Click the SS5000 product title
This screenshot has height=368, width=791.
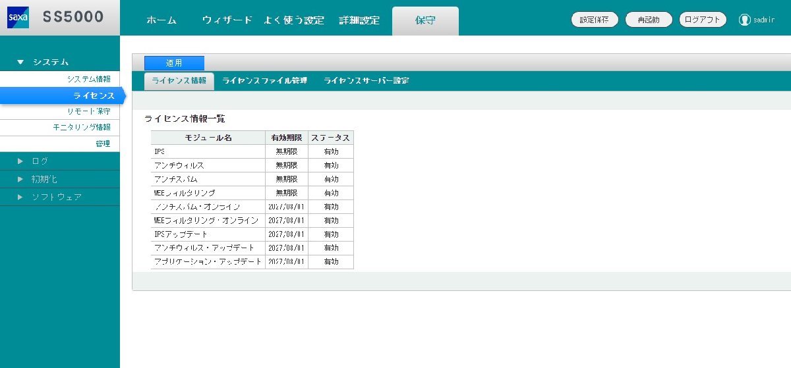[x=73, y=17]
